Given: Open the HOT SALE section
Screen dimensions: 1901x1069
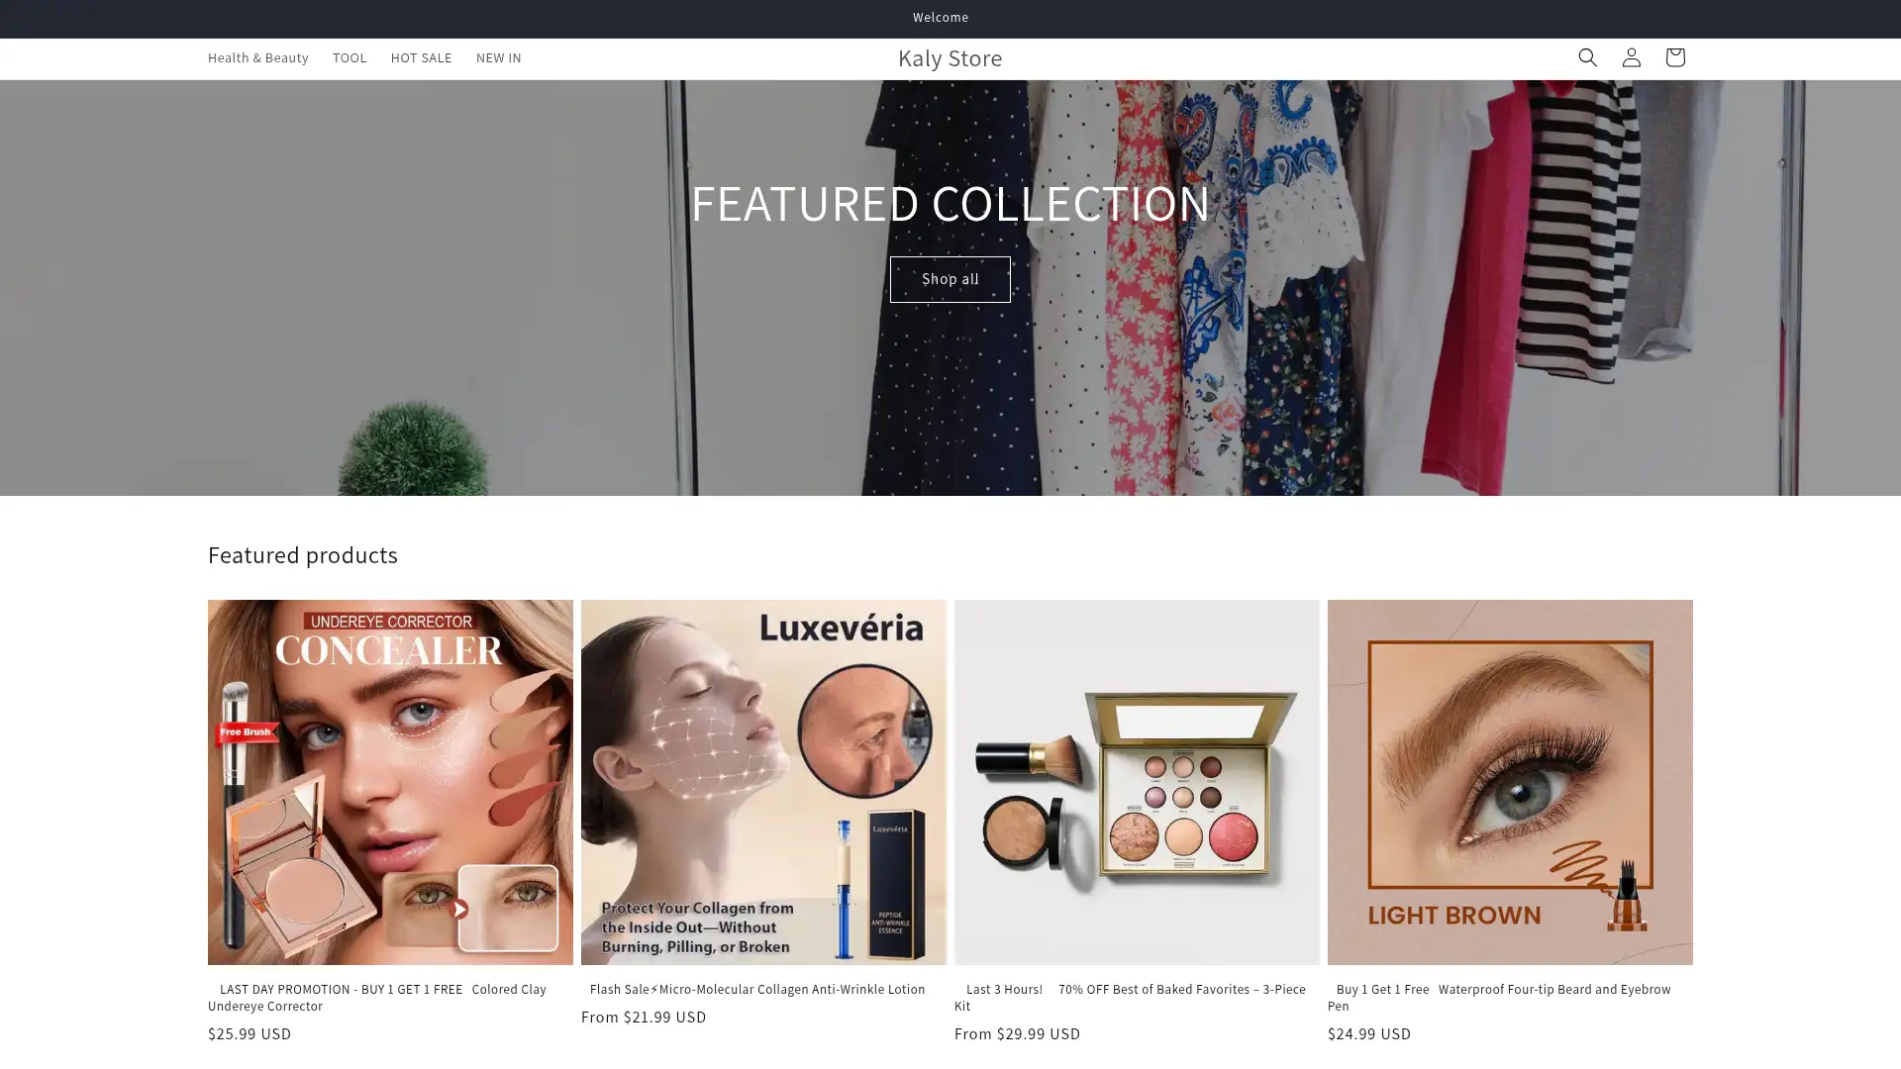Looking at the screenshot, I should [x=421, y=57].
